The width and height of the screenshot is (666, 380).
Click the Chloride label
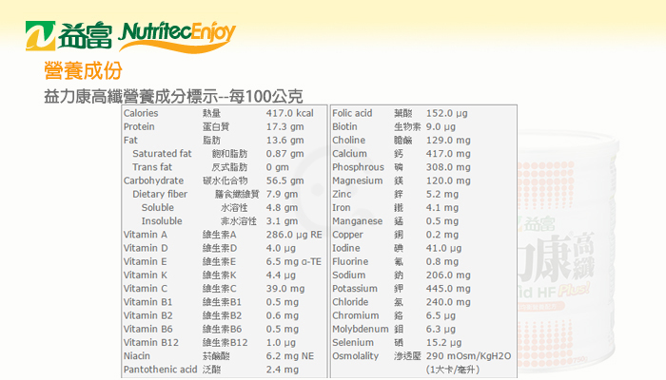click(350, 302)
